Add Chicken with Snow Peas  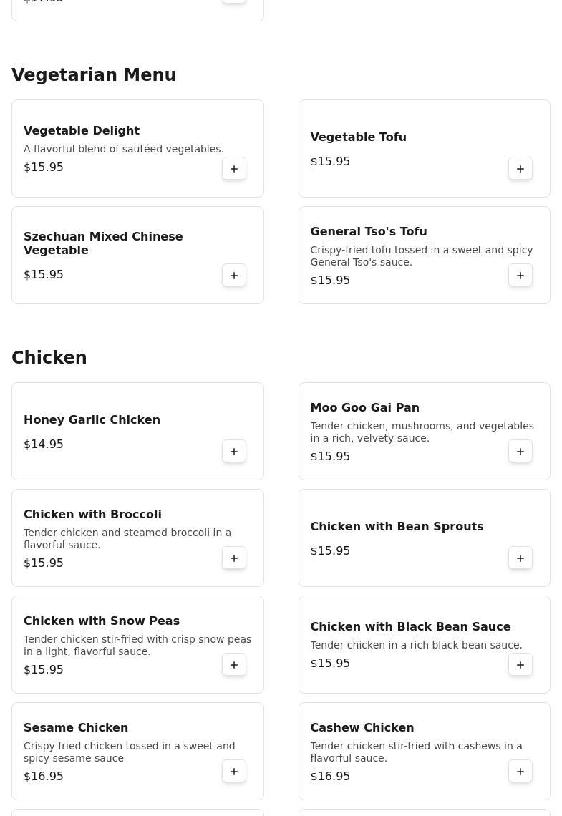point(234,665)
